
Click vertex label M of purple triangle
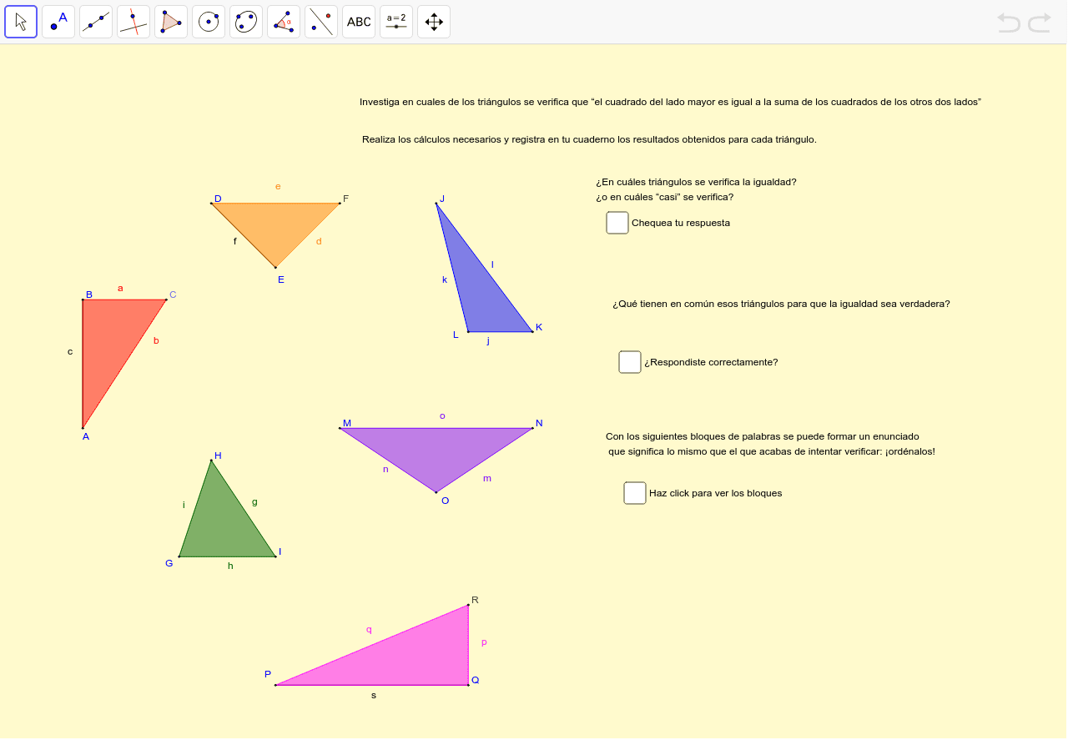347,423
